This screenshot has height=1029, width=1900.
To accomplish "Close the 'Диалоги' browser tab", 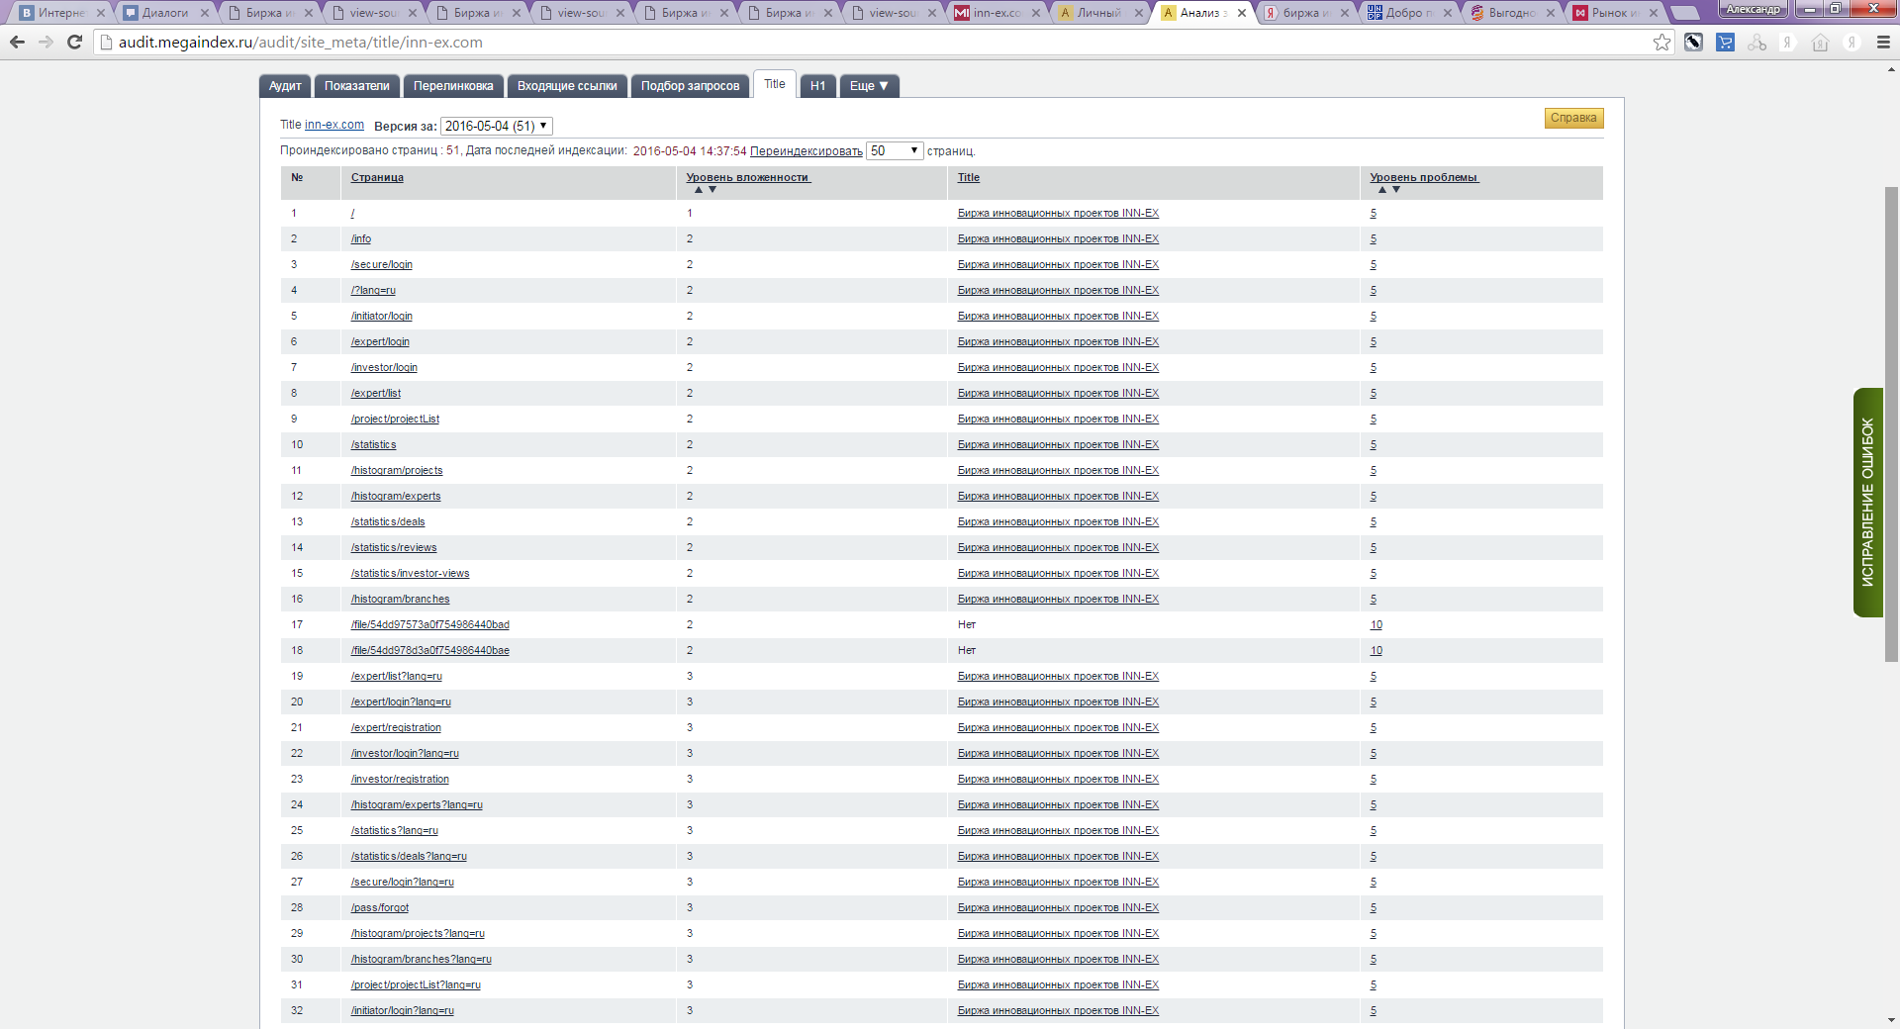I will (205, 13).
